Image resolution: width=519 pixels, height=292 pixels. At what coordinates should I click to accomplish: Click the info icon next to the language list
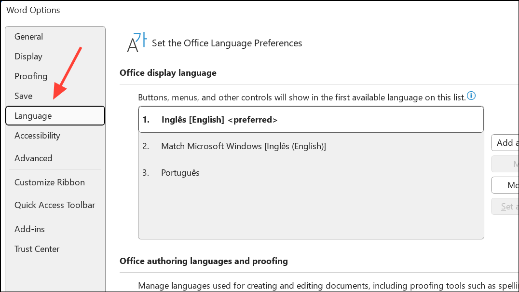[471, 96]
